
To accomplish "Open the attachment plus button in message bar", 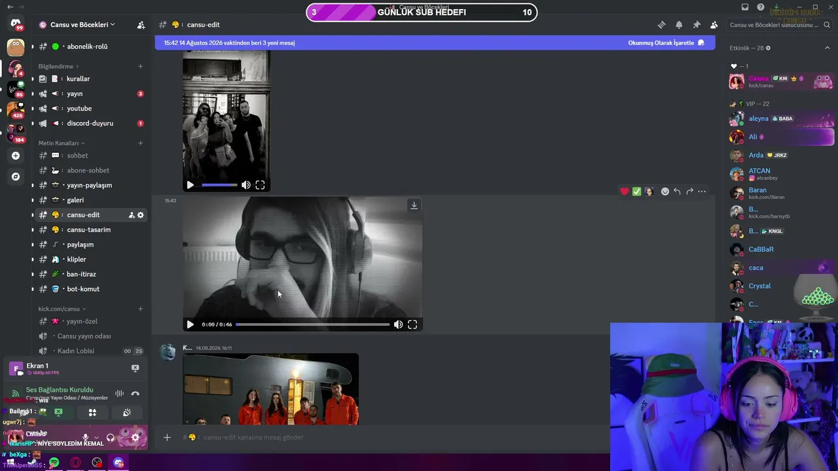I will (x=167, y=438).
